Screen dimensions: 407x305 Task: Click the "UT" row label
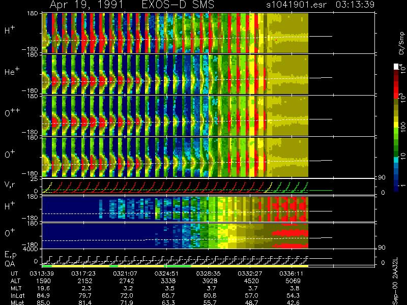[x=15, y=273]
